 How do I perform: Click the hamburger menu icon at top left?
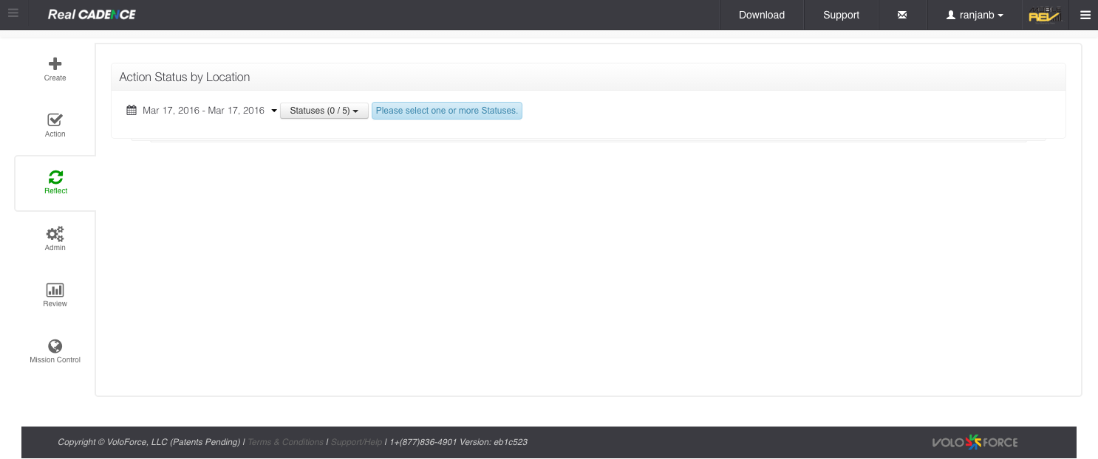click(x=13, y=13)
